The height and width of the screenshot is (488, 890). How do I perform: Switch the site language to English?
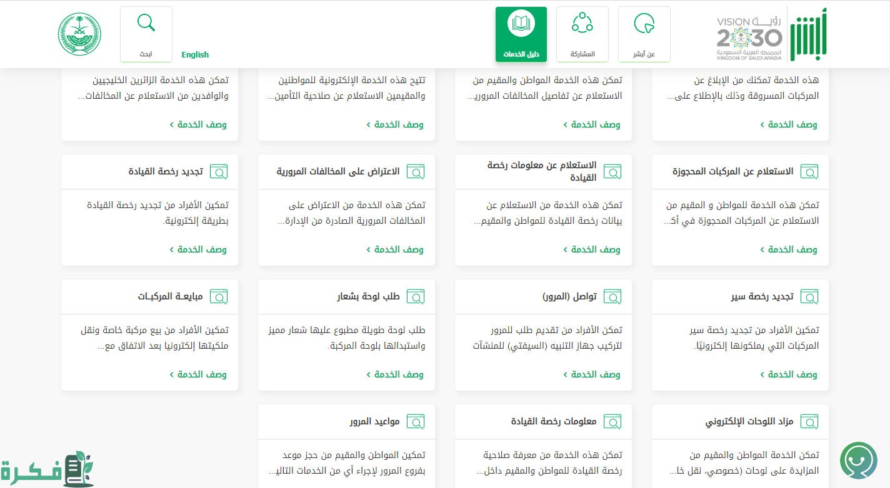coord(195,55)
